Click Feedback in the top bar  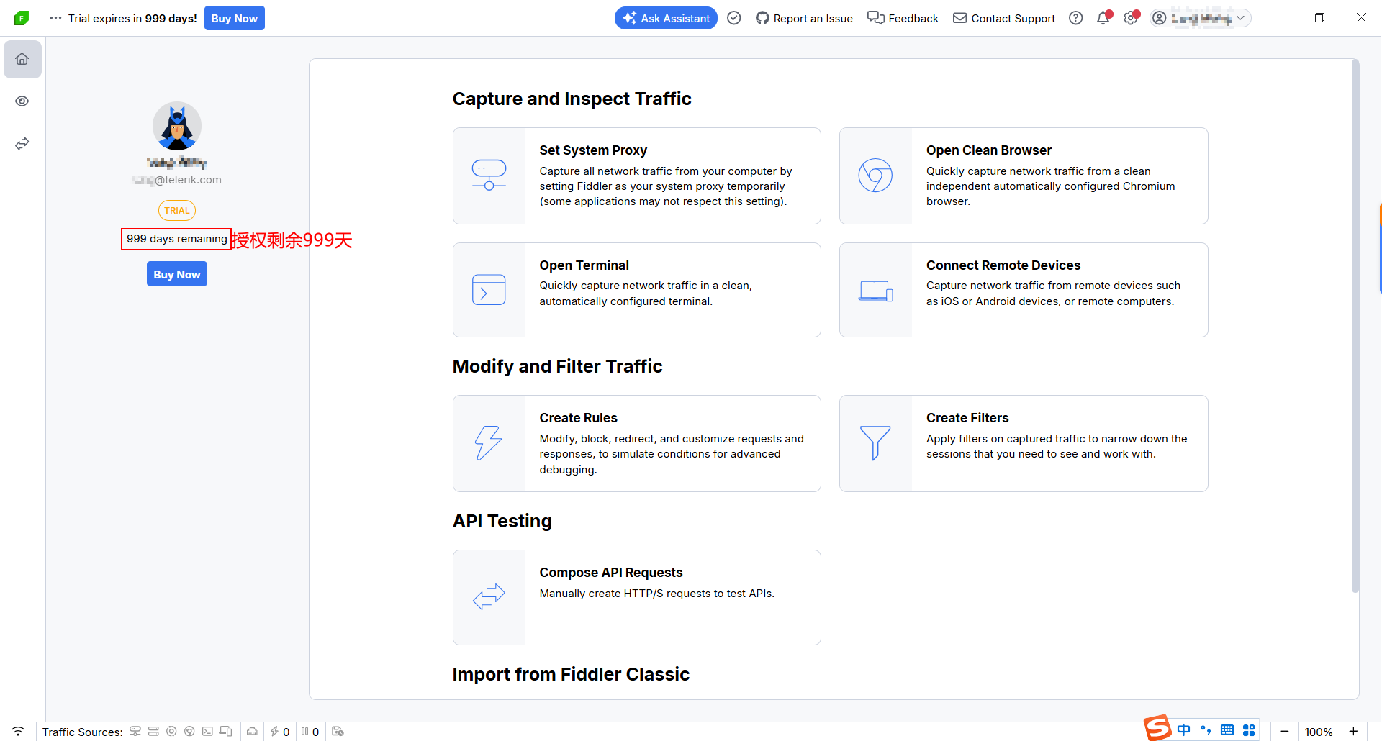(x=903, y=18)
